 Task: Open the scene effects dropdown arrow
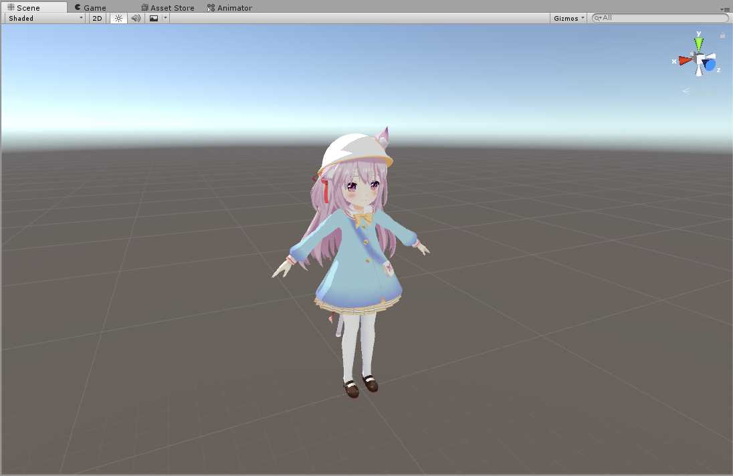(x=165, y=18)
